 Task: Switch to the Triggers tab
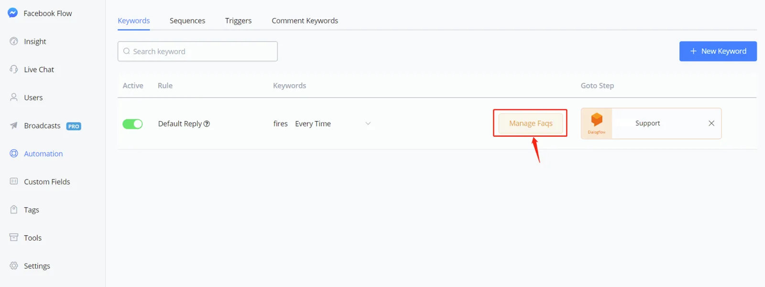click(x=238, y=21)
